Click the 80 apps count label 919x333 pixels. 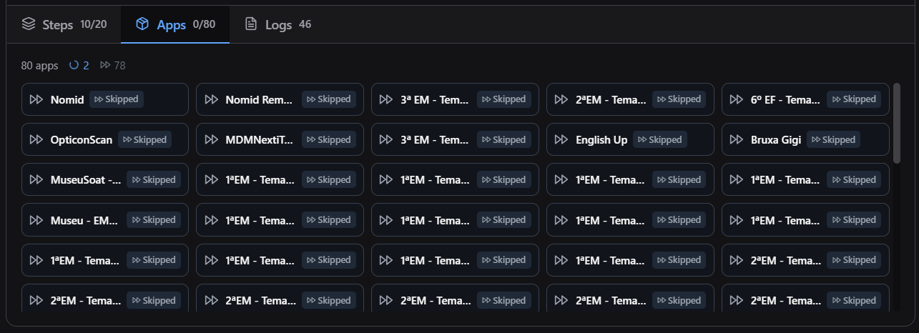point(39,65)
